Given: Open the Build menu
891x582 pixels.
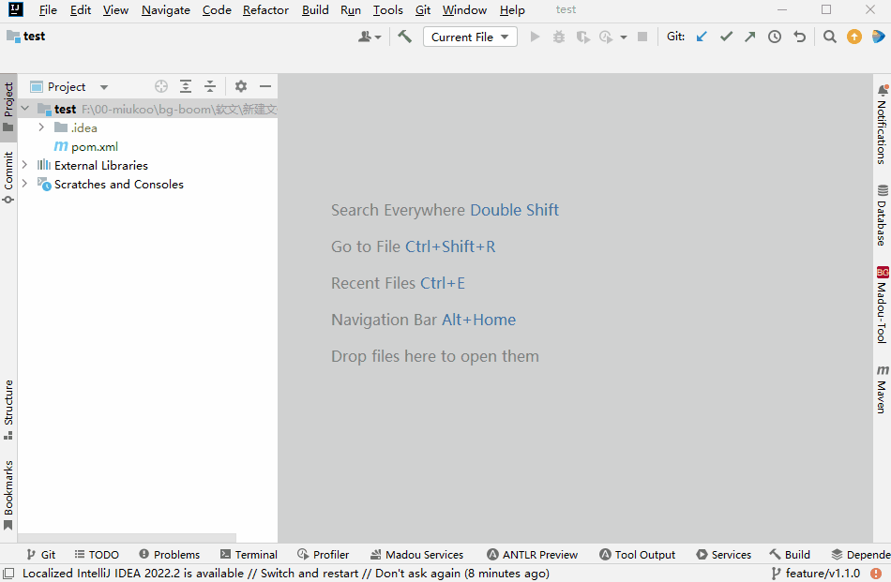Looking at the screenshot, I should click(x=315, y=10).
